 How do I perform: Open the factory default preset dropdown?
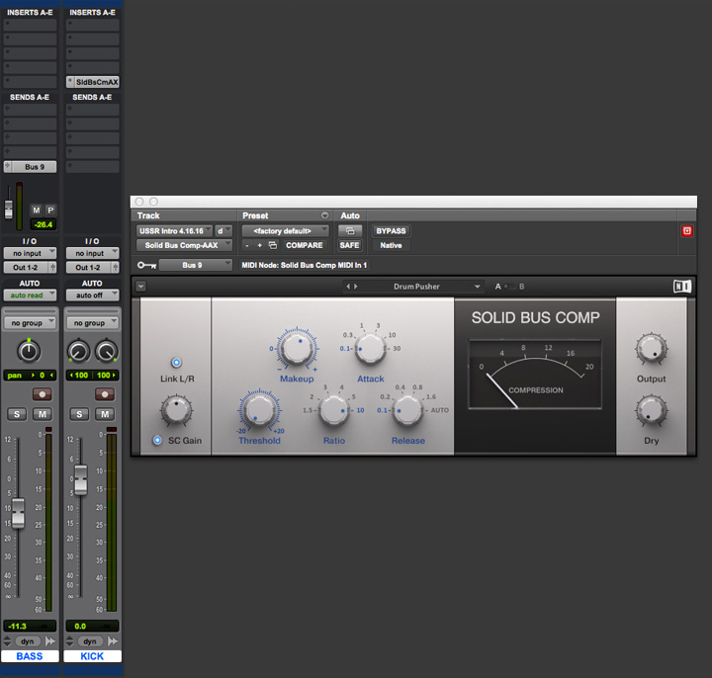pos(285,231)
